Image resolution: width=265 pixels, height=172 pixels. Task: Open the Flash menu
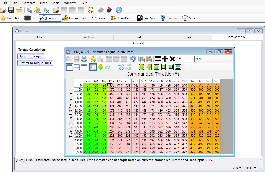tap(44, 3)
